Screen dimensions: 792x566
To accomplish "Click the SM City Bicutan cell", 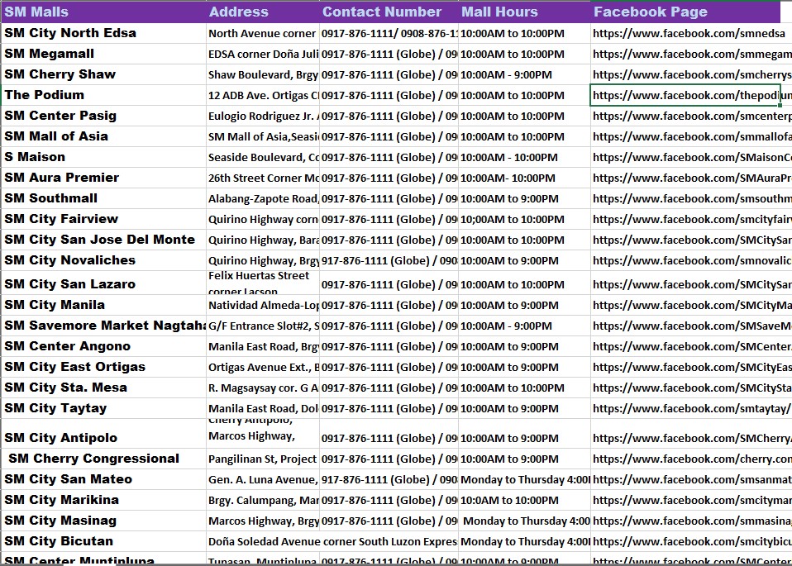I will (103, 542).
